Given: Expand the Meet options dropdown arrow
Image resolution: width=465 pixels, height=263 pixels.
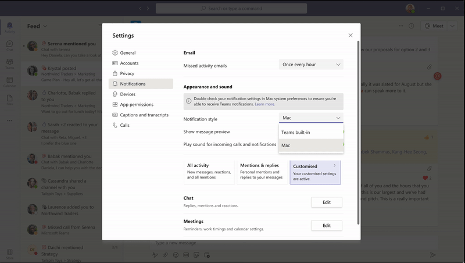Looking at the screenshot, I should pos(452,26).
